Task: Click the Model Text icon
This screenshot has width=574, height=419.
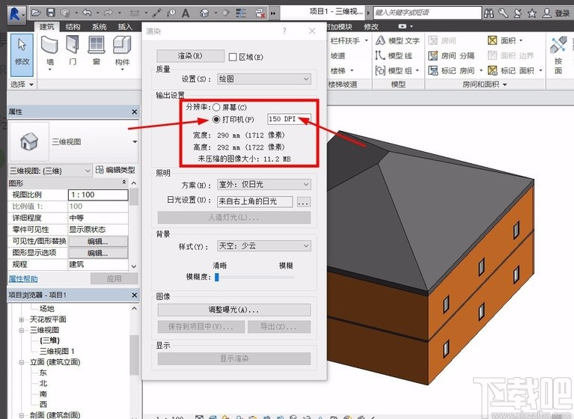Action: [x=381, y=40]
